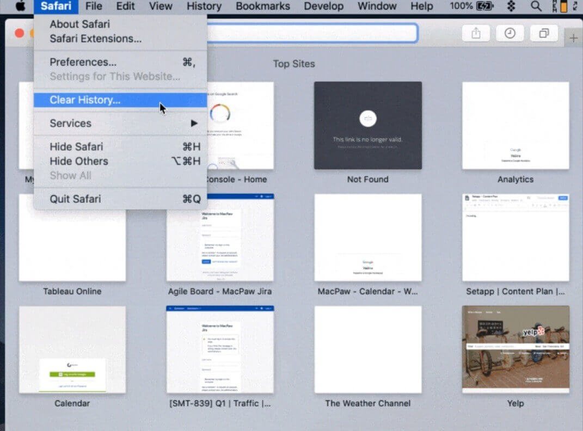
Task: Add a new tab with plus button
Action: click(573, 38)
